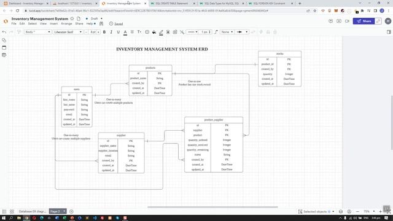This screenshot has width=393, height=221.
Task: Open the Body text style dropdown
Action: [x=37, y=32]
